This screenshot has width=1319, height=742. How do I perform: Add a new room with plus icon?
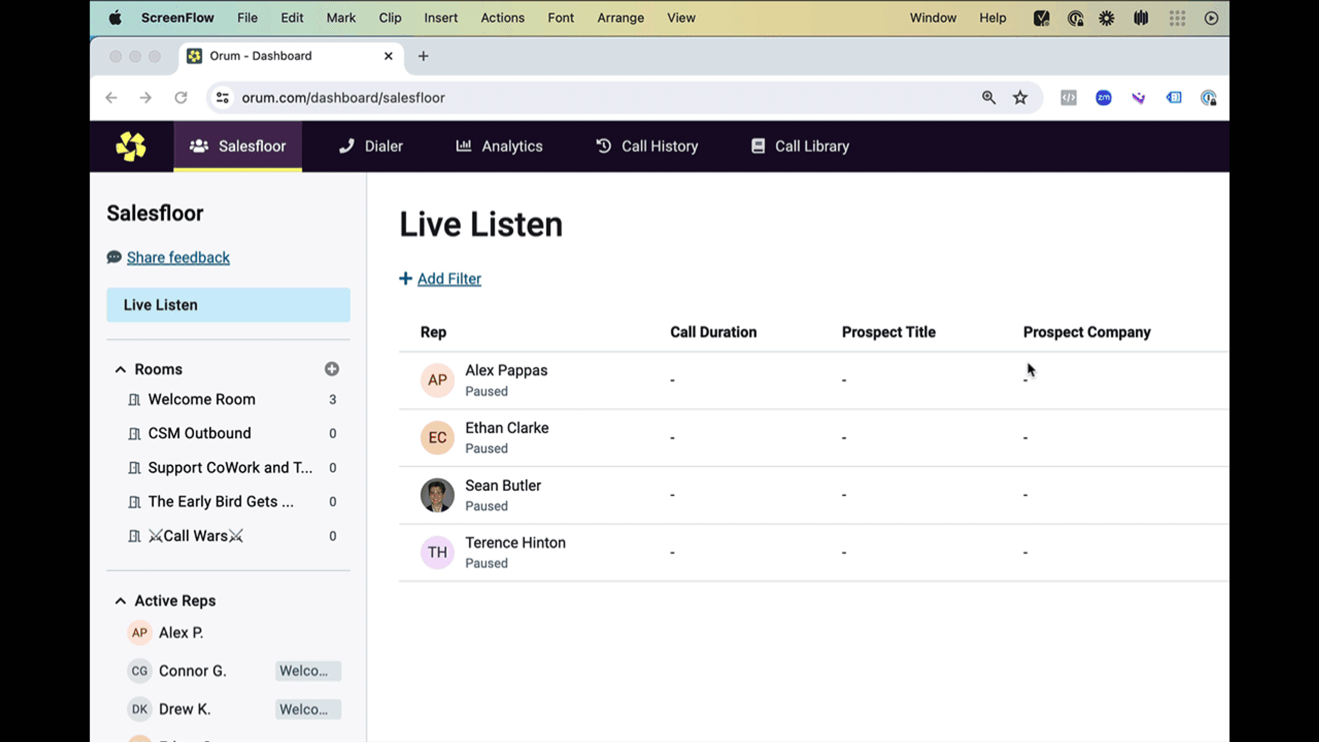pyautogui.click(x=332, y=369)
